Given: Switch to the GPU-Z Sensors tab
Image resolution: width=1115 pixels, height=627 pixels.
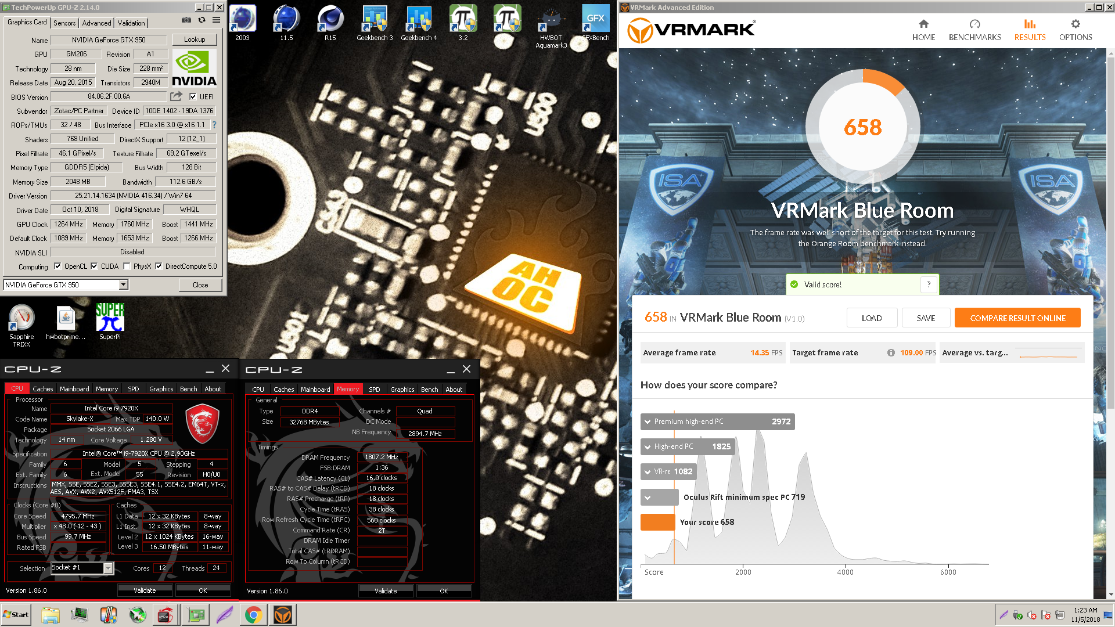Looking at the screenshot, I should 64,23.
